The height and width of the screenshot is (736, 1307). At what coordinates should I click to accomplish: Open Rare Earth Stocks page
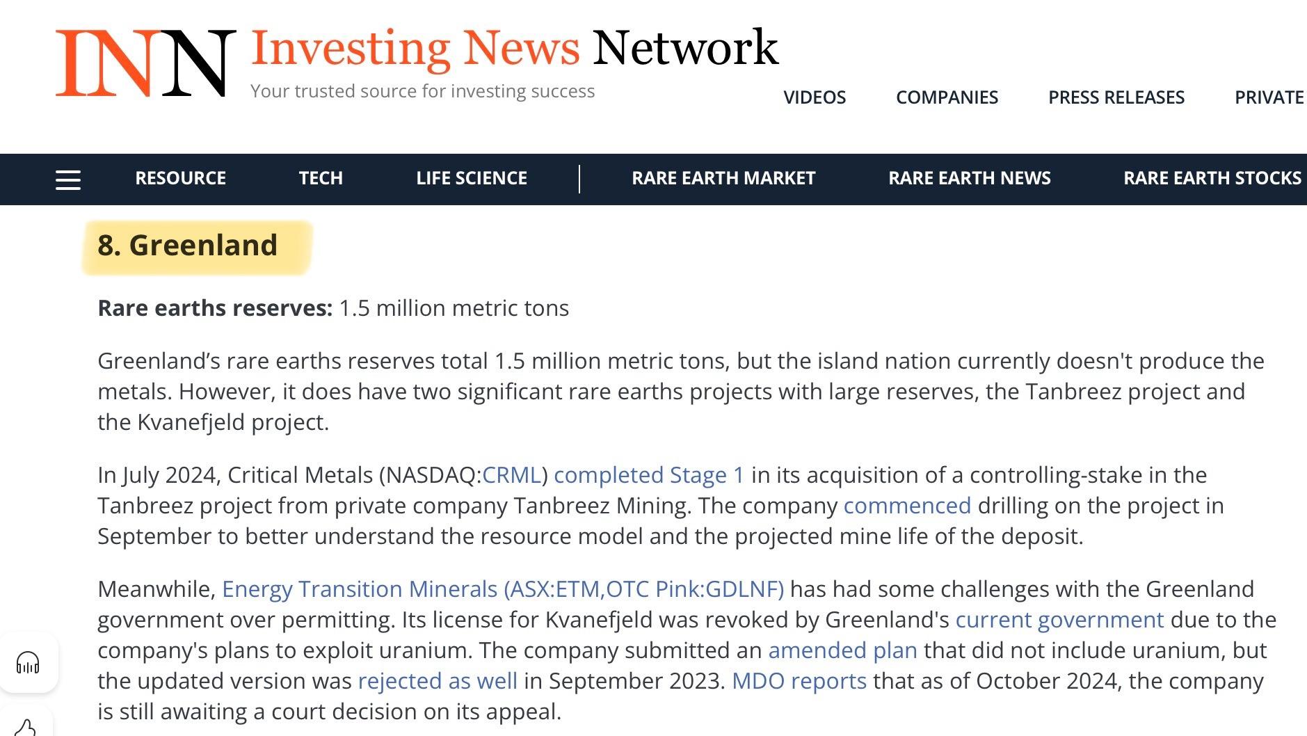pos(1212,178)
